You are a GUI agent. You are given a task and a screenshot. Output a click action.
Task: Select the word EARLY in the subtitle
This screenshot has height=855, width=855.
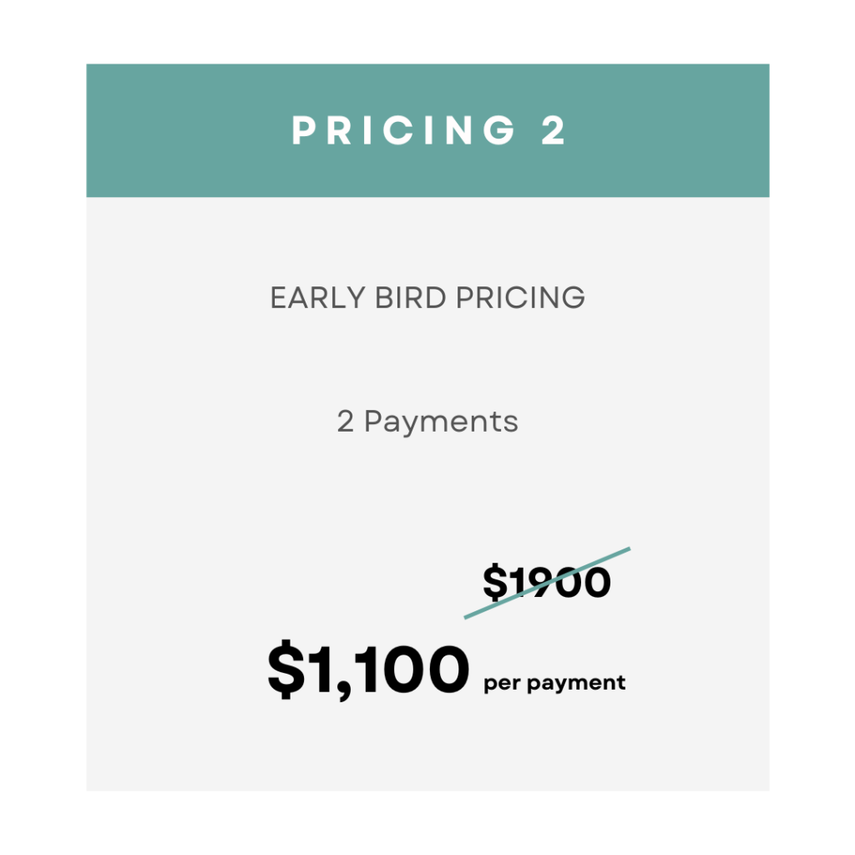(318, 298)
